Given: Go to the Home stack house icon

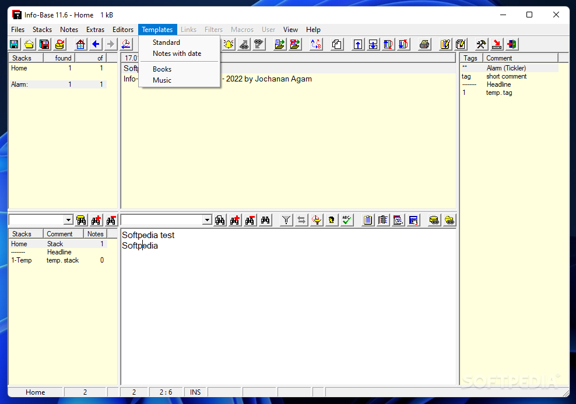Looking at the screenshot, I should click(x=80, y=44).
